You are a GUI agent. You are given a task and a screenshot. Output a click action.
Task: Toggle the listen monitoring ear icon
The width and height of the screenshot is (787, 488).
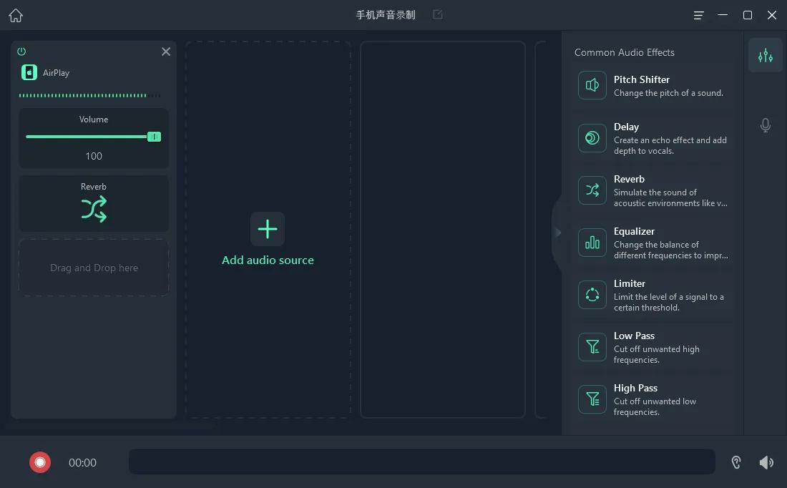[736, 462]
